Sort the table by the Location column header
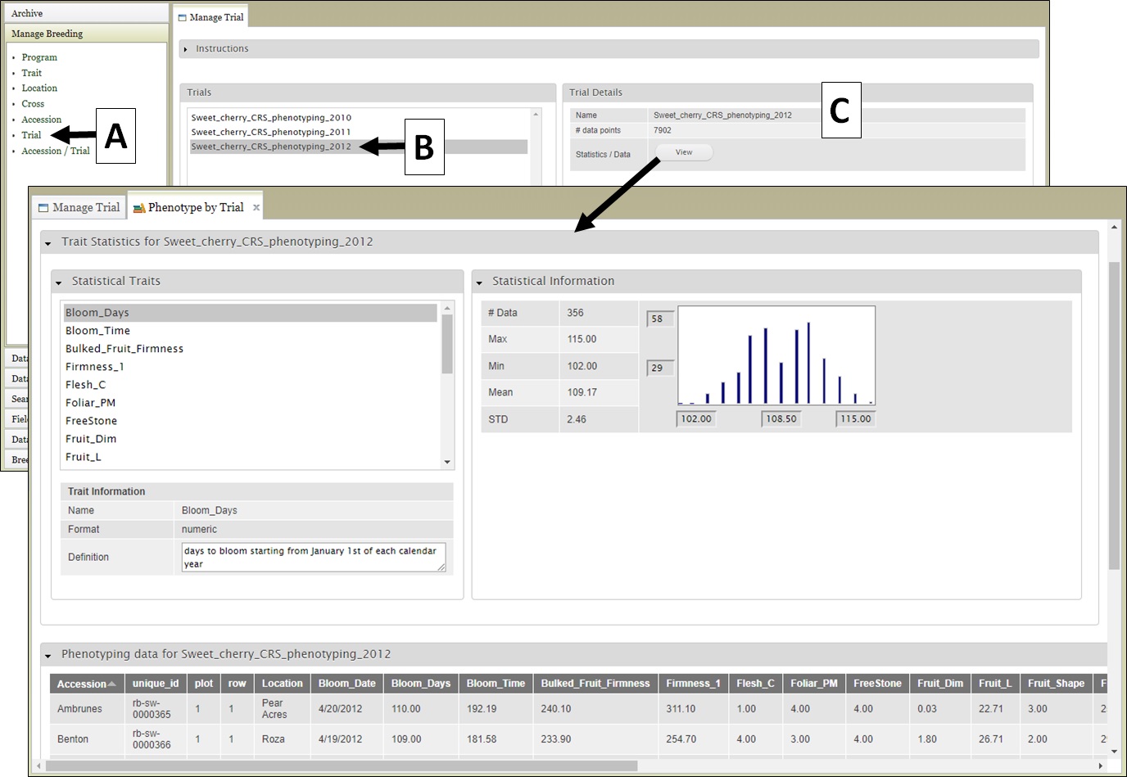Screen dimensions: 1127x777 283,684
